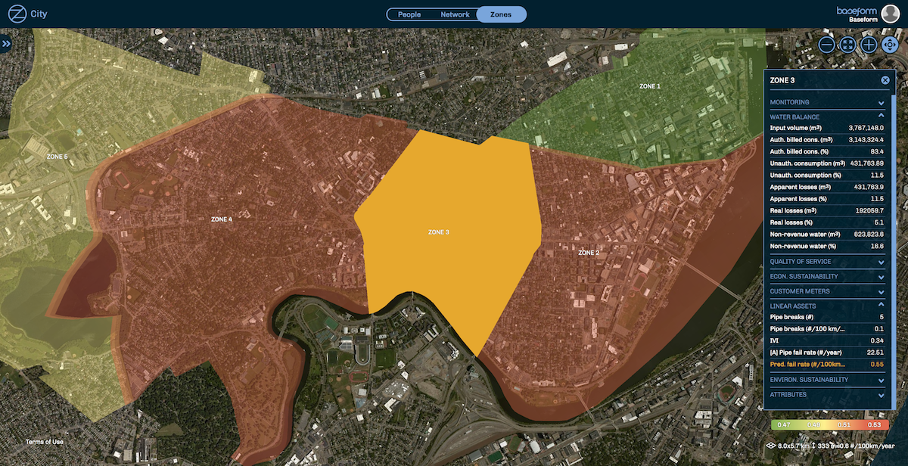The width and height of the screenshot is (908, 466).
Task: Expand the left sidebar with double-arrow icon
Action: tap(7, 45)
